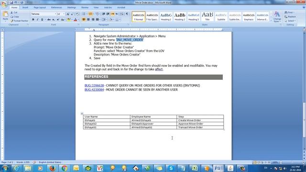Click the Sort A-Z icon

(x=122, y=14)
